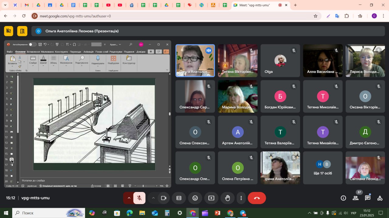Viewport: 389px width, 218px height.
Task: Open the three-dot more options menu
Action: pyautogui.click(x=241, y=198)
